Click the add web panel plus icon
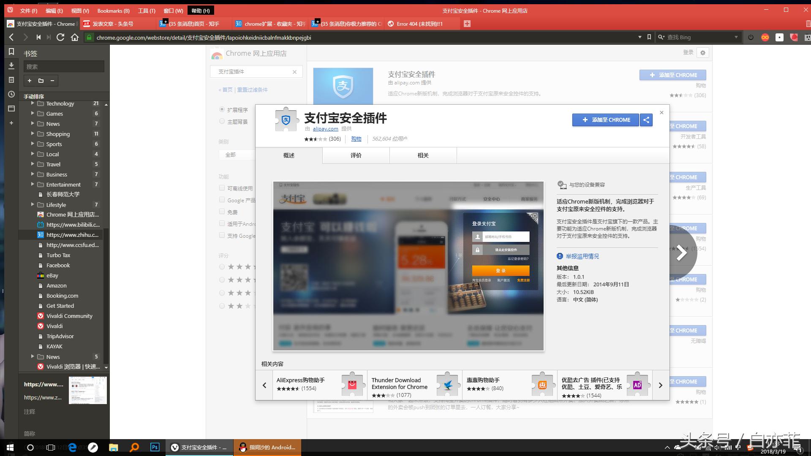This screenshot has height=456, width=811. pos(11,123)
